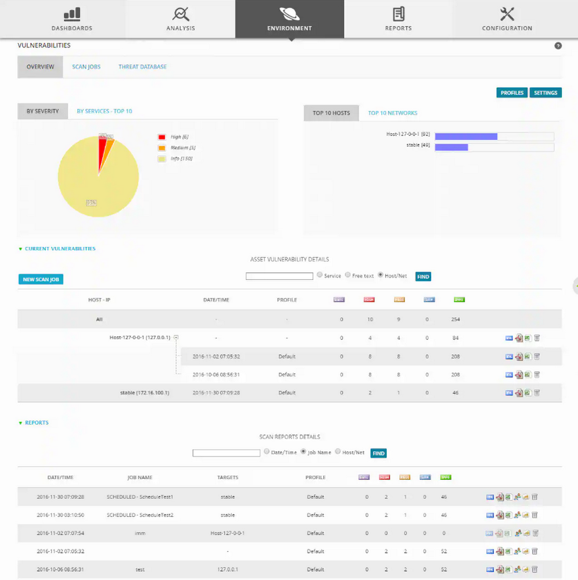Click the New Scan Job button
The image size is (578, 580).
coord(41,279)
